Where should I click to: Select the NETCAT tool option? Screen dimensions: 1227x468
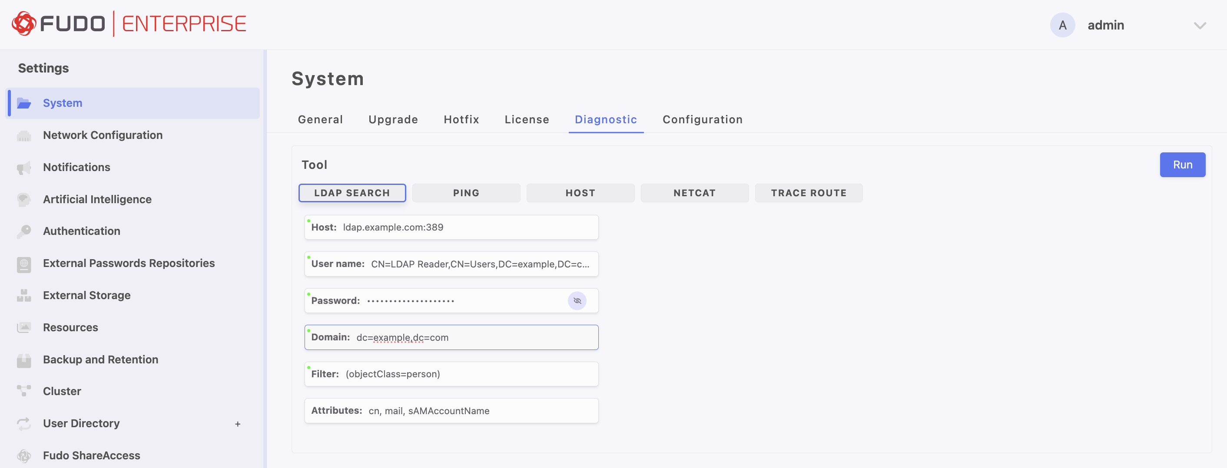(x=694, y=193)
